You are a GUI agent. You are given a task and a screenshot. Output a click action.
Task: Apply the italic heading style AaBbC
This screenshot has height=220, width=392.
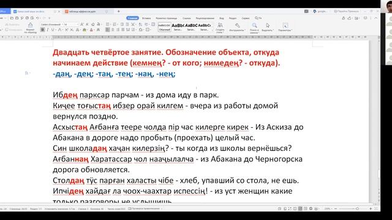191,27
